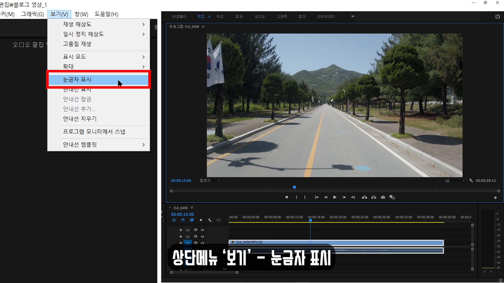Expand workspace overflow chevron

click(353, 16)
